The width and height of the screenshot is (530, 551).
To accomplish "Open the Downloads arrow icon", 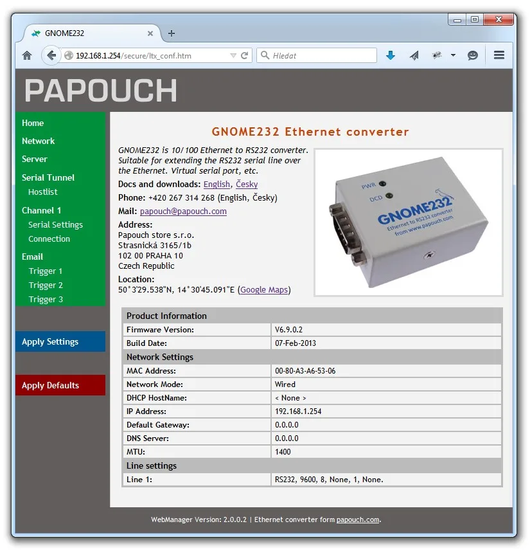I will click(391, 55).
